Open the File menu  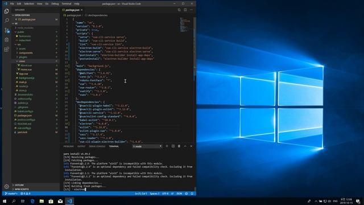(x=12, y=4)
